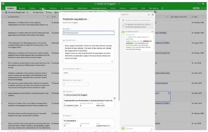This screenshot has width=208, height=132.
Task: Click the user avatar in activity feed
Action: tap(123, 32)
